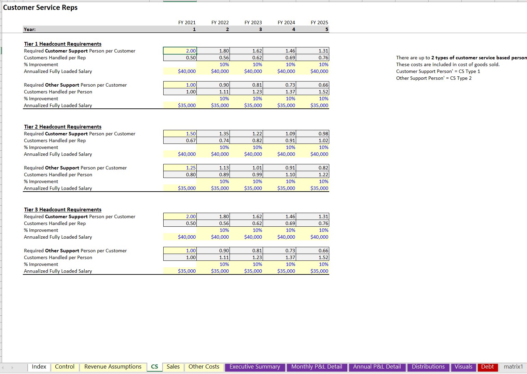Switch to the Distributions sheet
The height and width of the screenshot is (374, 527).
[428, 367]
